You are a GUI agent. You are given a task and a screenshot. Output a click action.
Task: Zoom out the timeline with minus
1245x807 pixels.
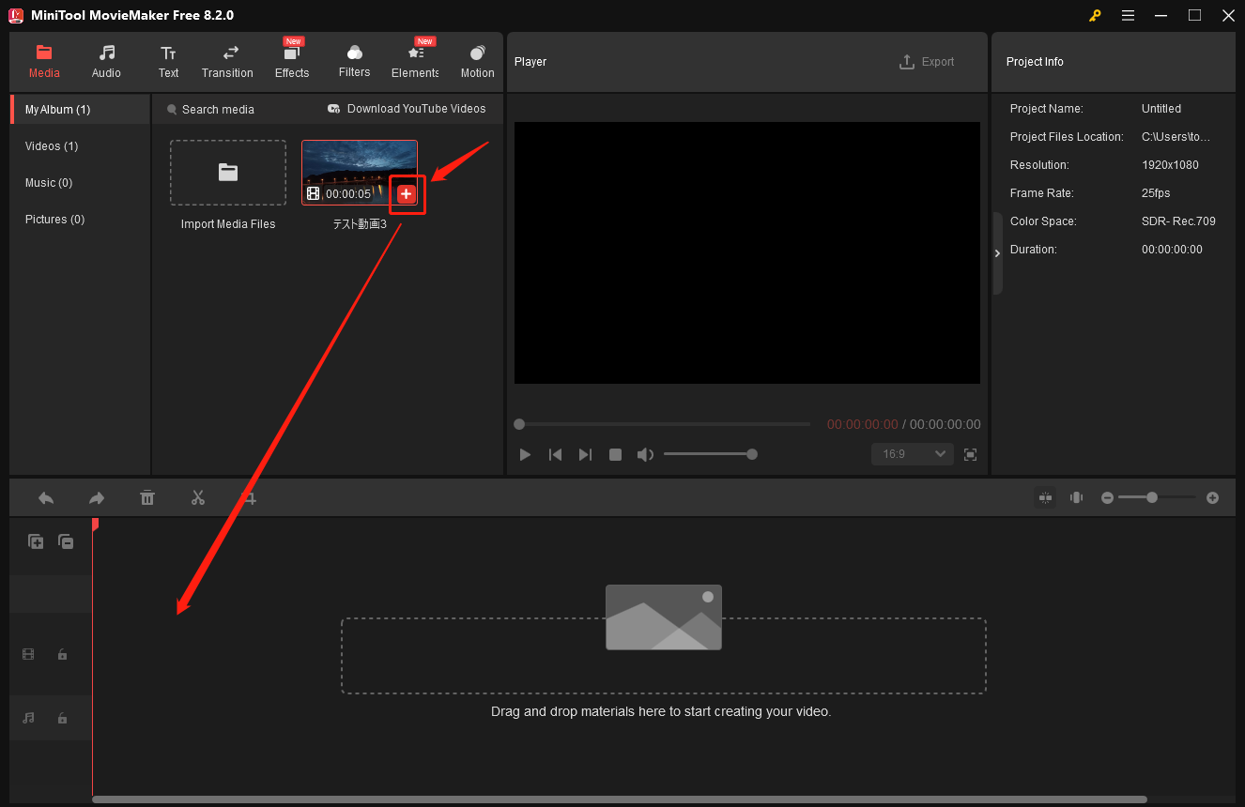pos(1107,497)
